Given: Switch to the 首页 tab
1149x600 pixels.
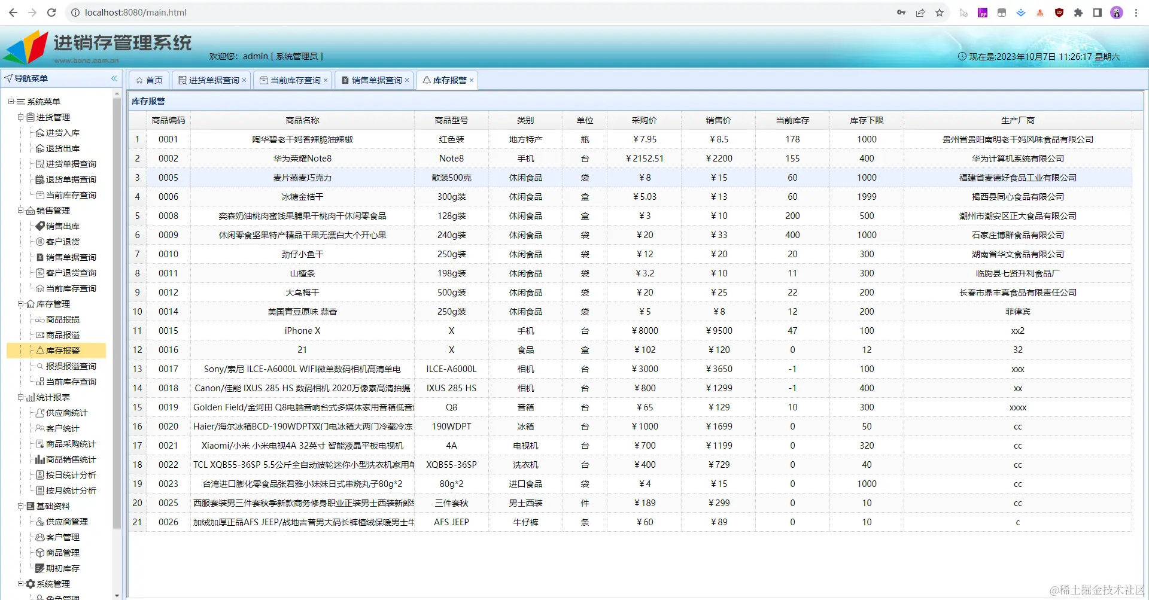Looking at the screenshot, I should [149, 80].
